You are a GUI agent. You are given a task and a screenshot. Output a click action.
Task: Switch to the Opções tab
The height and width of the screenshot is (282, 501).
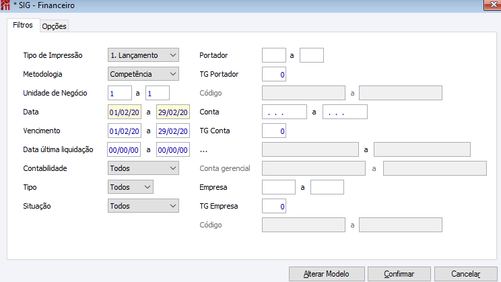(54, 26)
